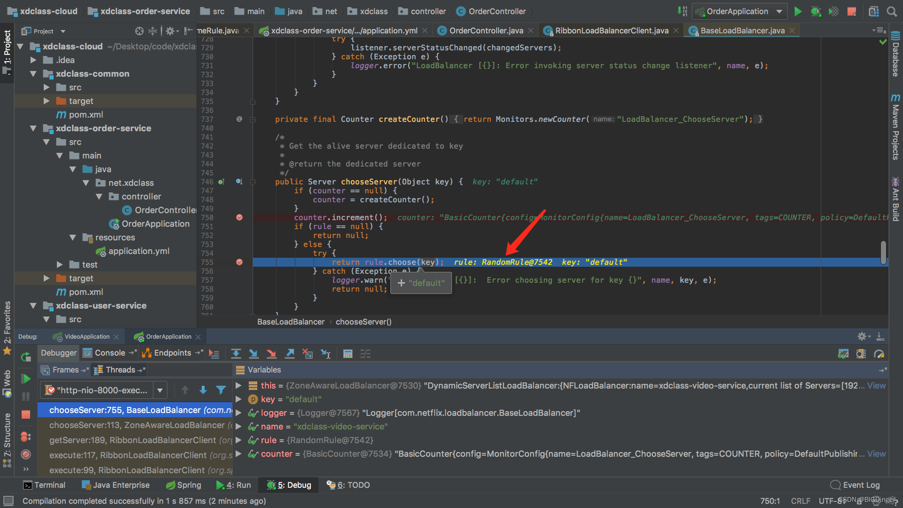Stop the debug session red square
Viewport: 903px width, 508px height.
click(26, 414)
